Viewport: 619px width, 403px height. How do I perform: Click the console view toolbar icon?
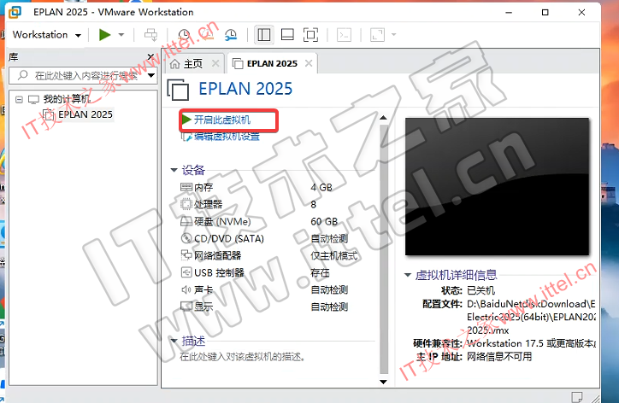pyautogui.click(x=345, y=35)
